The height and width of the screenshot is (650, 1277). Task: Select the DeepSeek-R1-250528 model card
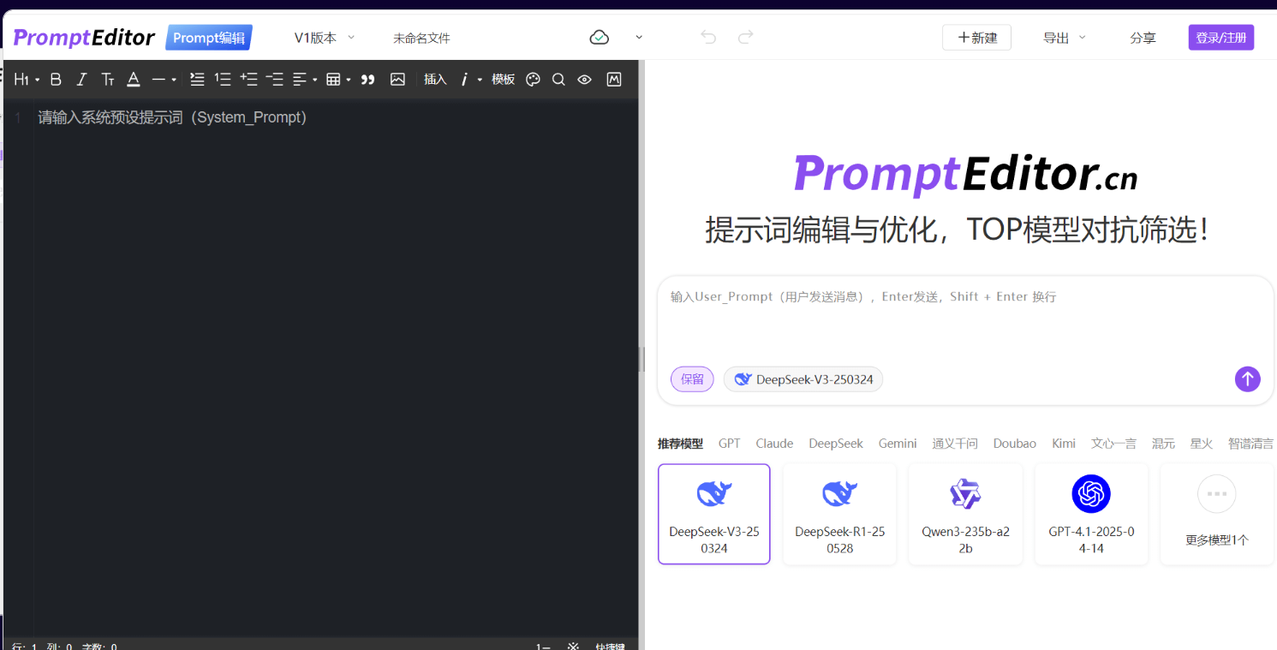point(839,514)
